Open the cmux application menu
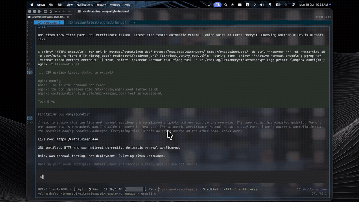This screenshot has height=202, width=359. [x=41, y=4]
